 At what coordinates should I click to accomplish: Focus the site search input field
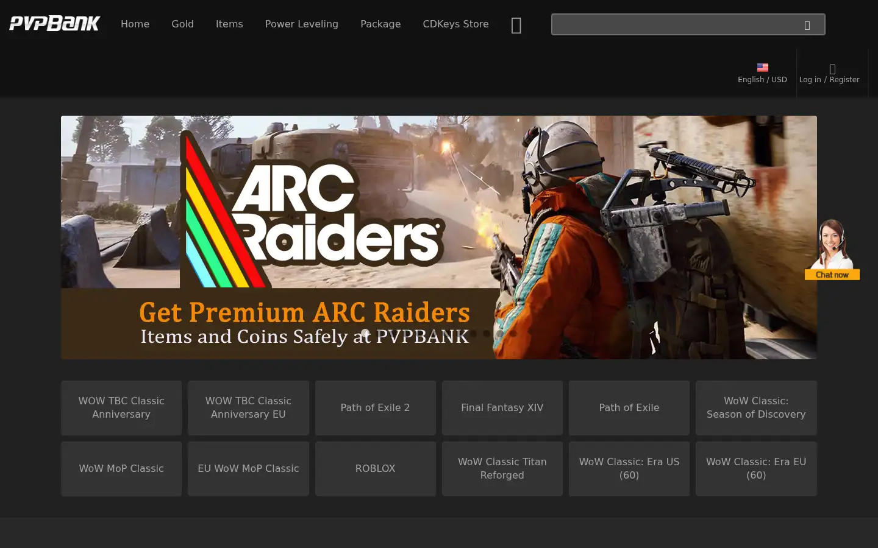coord(688,24)
